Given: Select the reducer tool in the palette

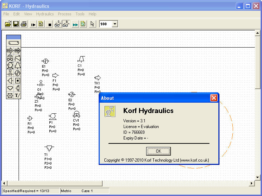Looking at the screenshot, I should click(x=10, y=80).
